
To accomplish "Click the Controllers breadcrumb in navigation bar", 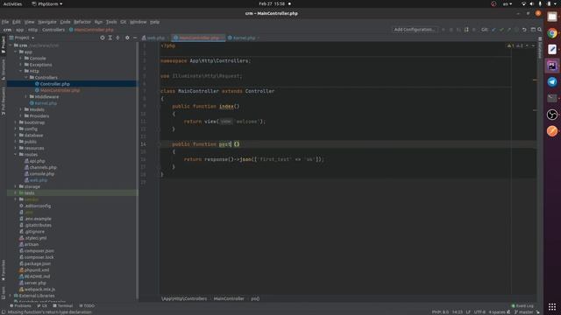I will tap(53, 30).
